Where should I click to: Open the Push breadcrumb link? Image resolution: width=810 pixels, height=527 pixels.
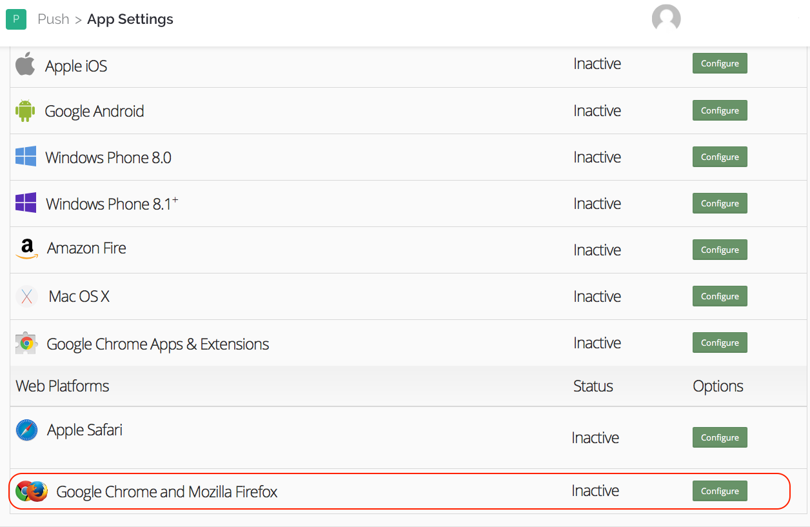(x=54, y=19)
